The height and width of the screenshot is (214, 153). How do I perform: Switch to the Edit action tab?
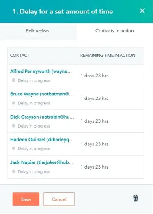tap(37, 31)
